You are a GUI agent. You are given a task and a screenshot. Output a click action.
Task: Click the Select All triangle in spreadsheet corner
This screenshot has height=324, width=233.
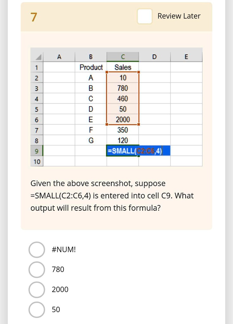point(37,56)
